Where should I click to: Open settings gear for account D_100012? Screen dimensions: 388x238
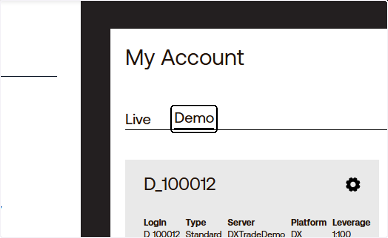click(x=353, y=185)
